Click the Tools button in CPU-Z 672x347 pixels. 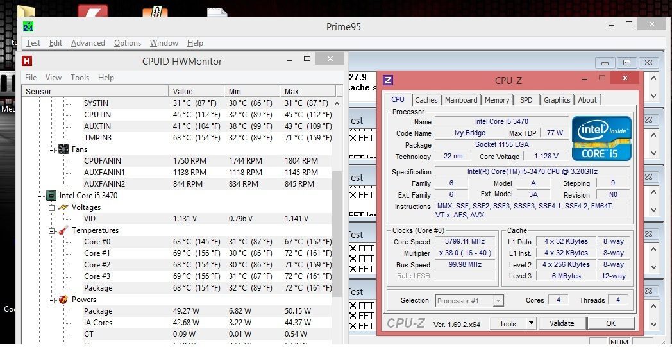(508, 323)
